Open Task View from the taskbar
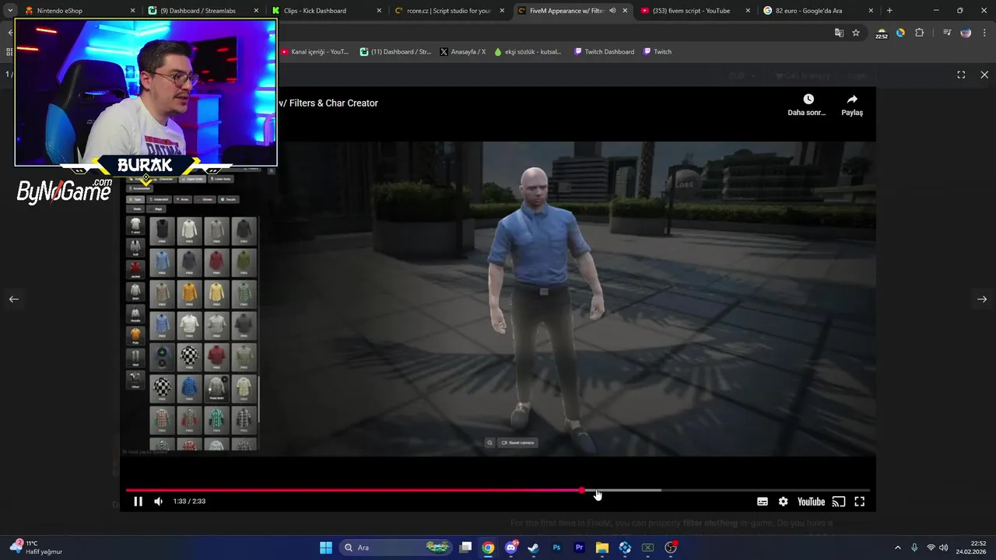This screenshot has width=996, height=560. coord(465,548)
